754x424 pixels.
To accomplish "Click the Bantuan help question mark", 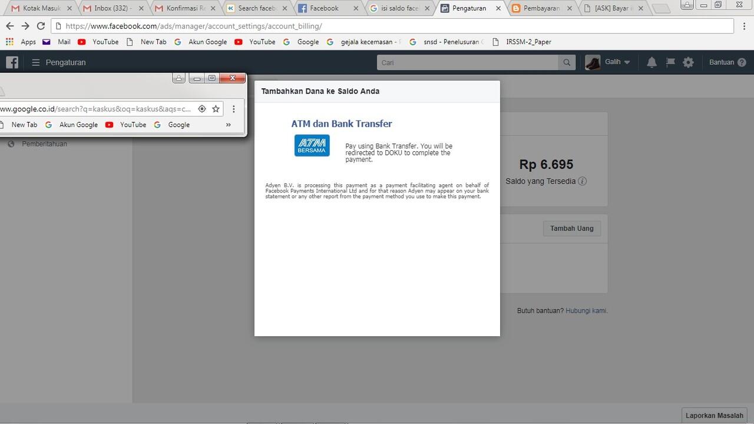I will click(742, 62).
